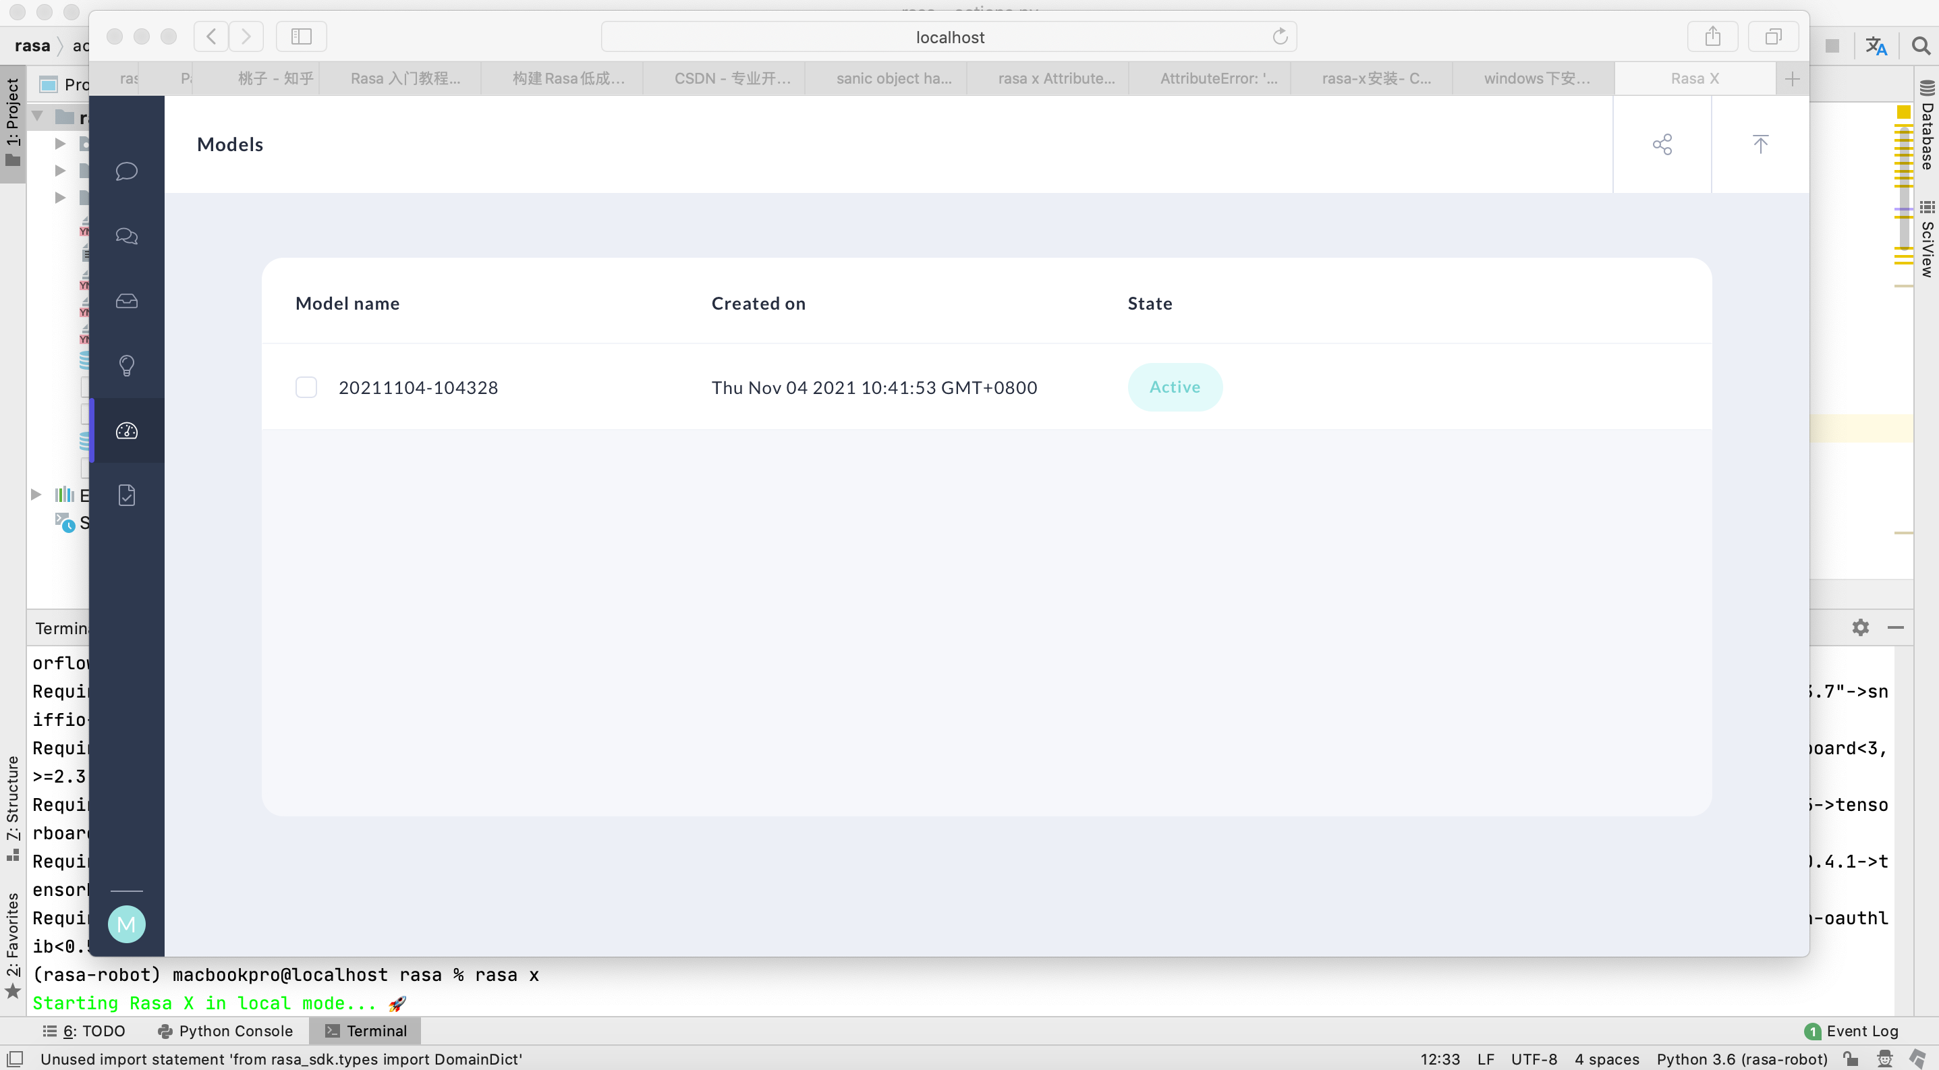Check the model 20211104-104328 checkbox
1939x1070 pixels.
(x=306, y=387)
